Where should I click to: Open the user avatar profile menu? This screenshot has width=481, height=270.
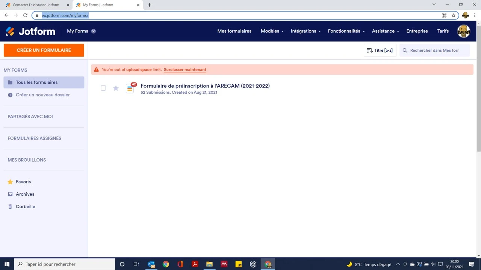463,31
